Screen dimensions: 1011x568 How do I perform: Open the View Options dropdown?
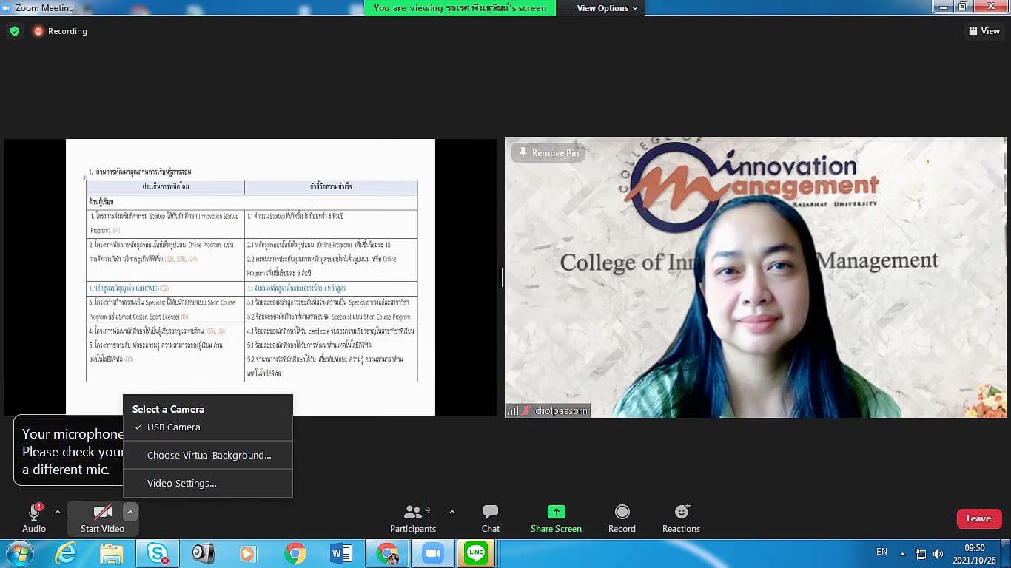pyautogui.click(x=607, y=8)
